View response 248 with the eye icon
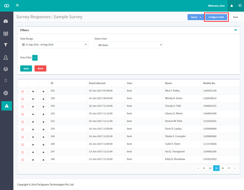244x190 pixels. click(33, 145)
